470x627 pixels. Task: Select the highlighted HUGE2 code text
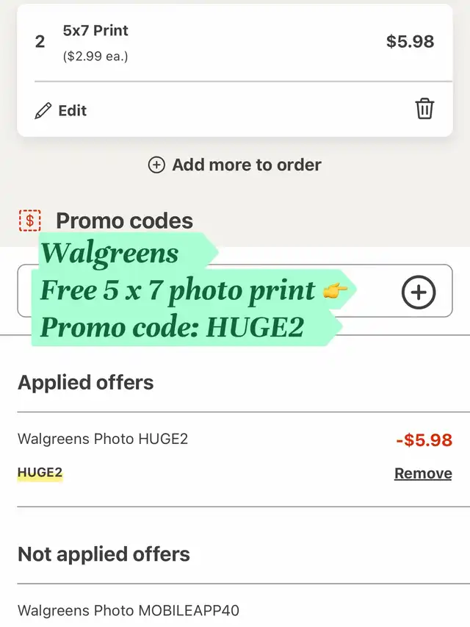[40, 473]
